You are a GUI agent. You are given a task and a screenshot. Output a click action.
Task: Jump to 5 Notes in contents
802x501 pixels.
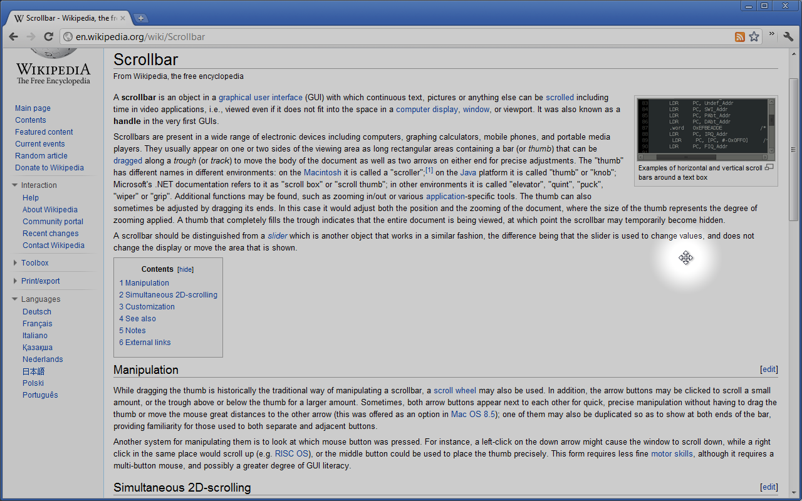132,331
